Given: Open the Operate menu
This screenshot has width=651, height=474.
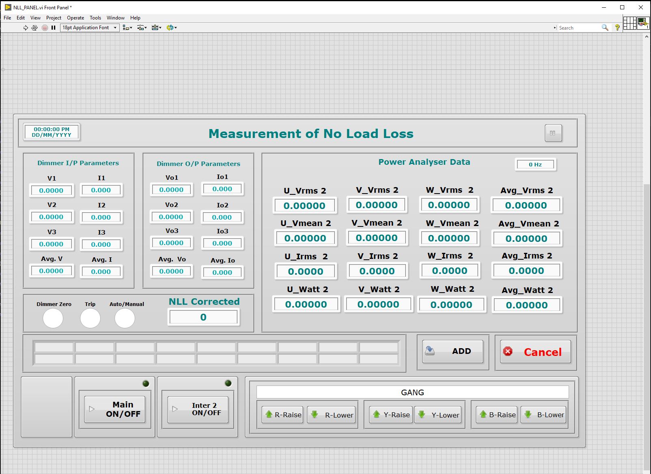Looking at the screenshot, I should tap(75, 18).
